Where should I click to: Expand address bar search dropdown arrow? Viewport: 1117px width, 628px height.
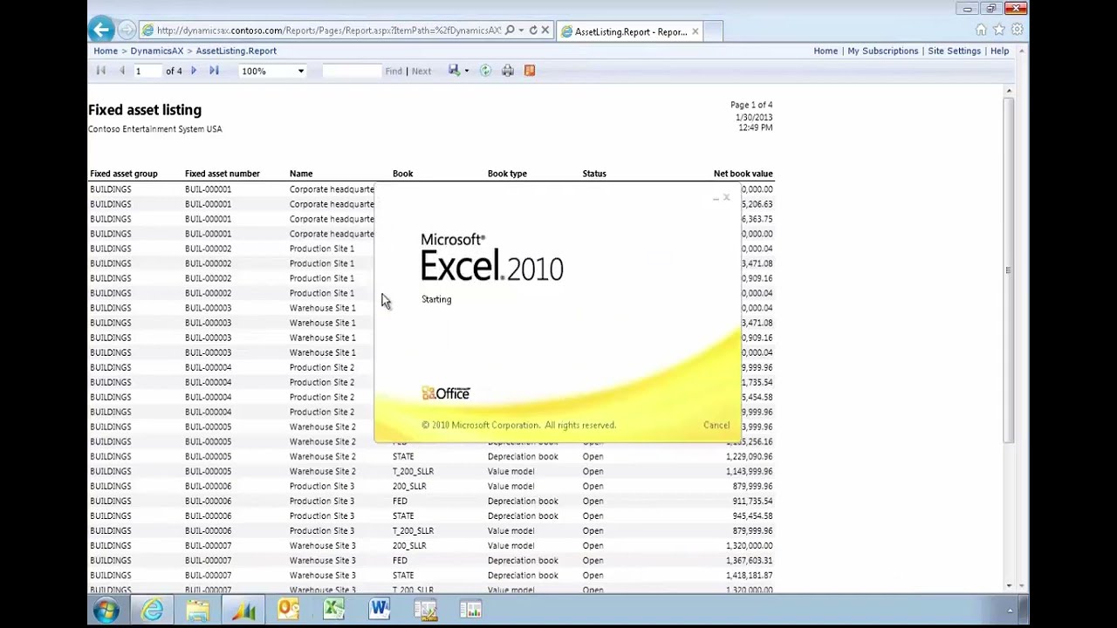click(521, 31)
